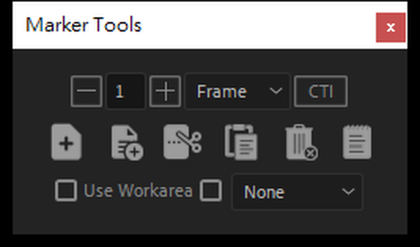The width and height of the screenshot is (420, 247).
Task: Click the clipboard paste markers icon
Action: (x=241, y=142)
